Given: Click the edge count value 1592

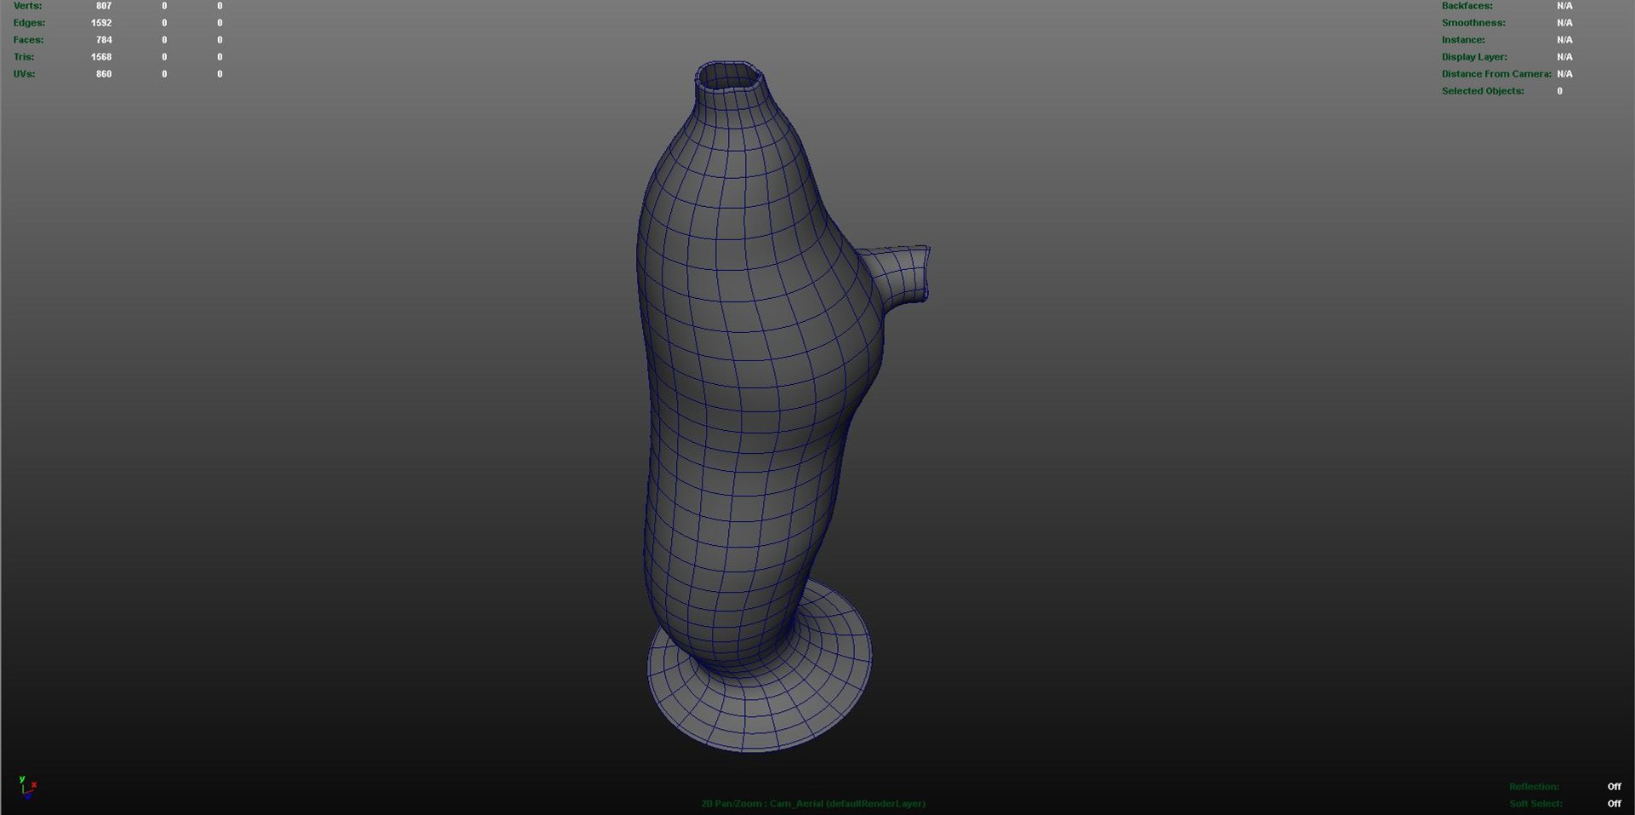Looking at the screenshot, I should pyautogui.click(x=101, y=23).
